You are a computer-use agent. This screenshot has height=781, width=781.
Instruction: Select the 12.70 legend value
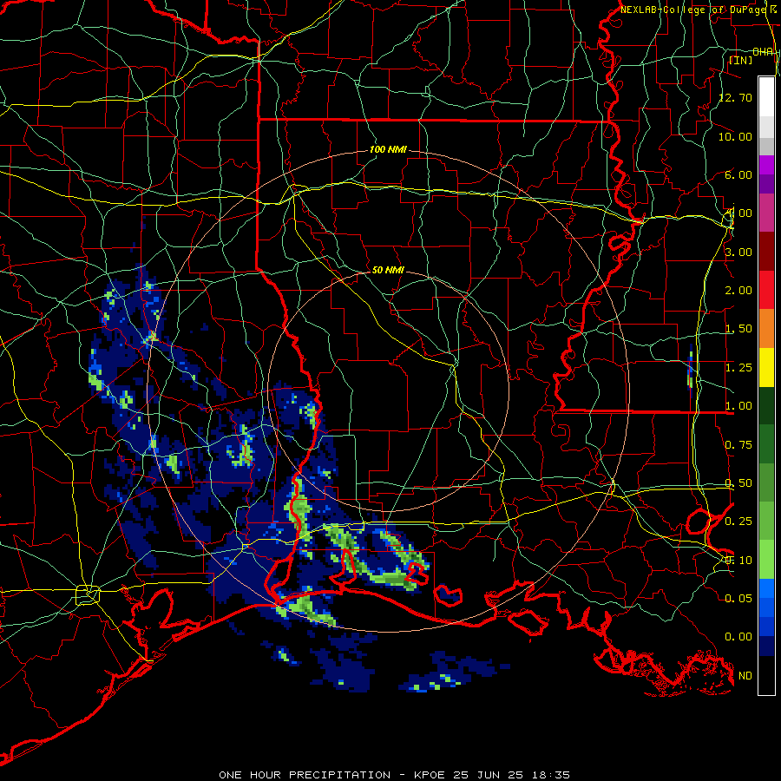(x=735, y=97)
